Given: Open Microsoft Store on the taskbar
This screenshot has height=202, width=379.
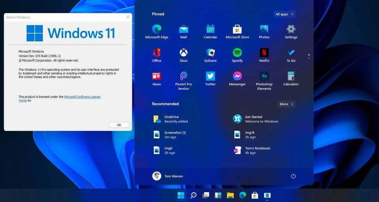Looking at the screenshot, I should coord(255,195).
